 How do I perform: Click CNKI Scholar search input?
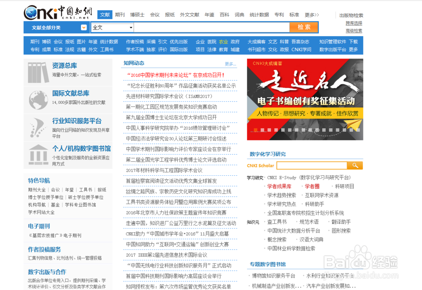click(312, 166)
